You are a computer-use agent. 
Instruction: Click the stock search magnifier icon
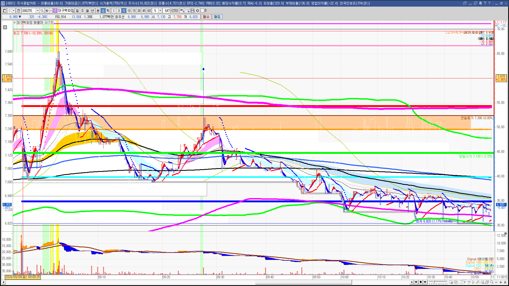pyautogui.click(x=42, y=11)
